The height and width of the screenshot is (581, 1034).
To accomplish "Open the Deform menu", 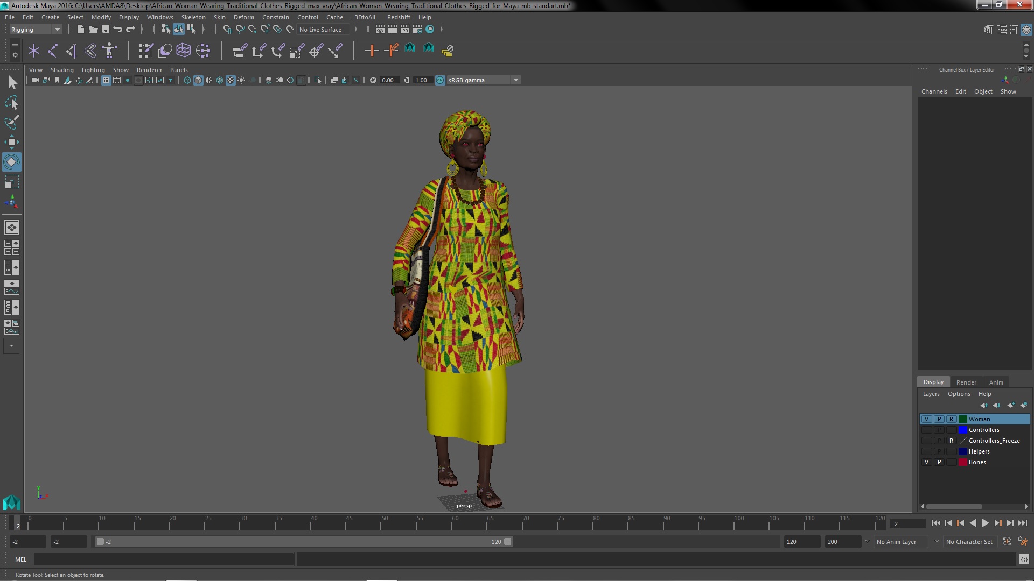I will point(243,17).
